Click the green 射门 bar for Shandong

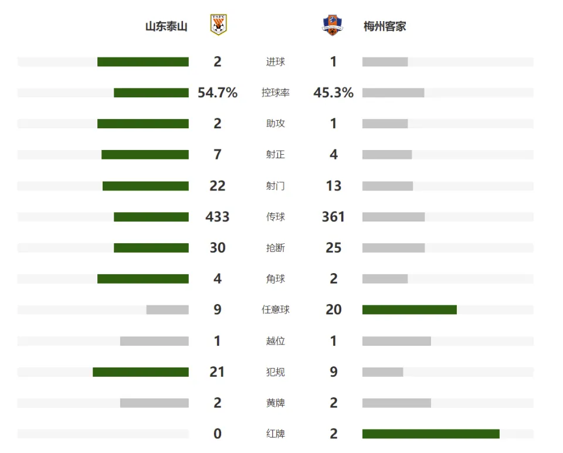[x=145, y=186]
